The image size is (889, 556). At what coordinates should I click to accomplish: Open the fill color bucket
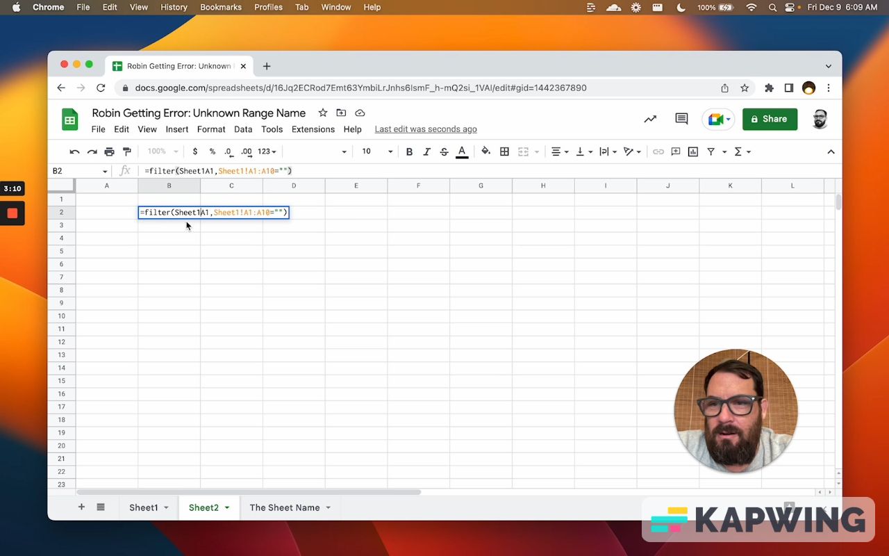coord(485,152)
